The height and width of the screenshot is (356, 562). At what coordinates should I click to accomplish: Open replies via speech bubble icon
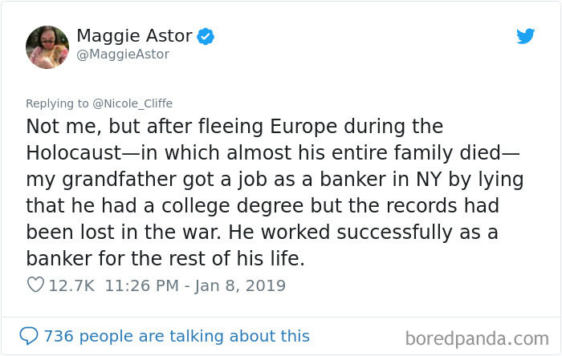click(x=29, y=336)
